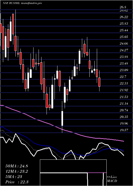Select the 23.88 price axis label

tap(124, 57)
